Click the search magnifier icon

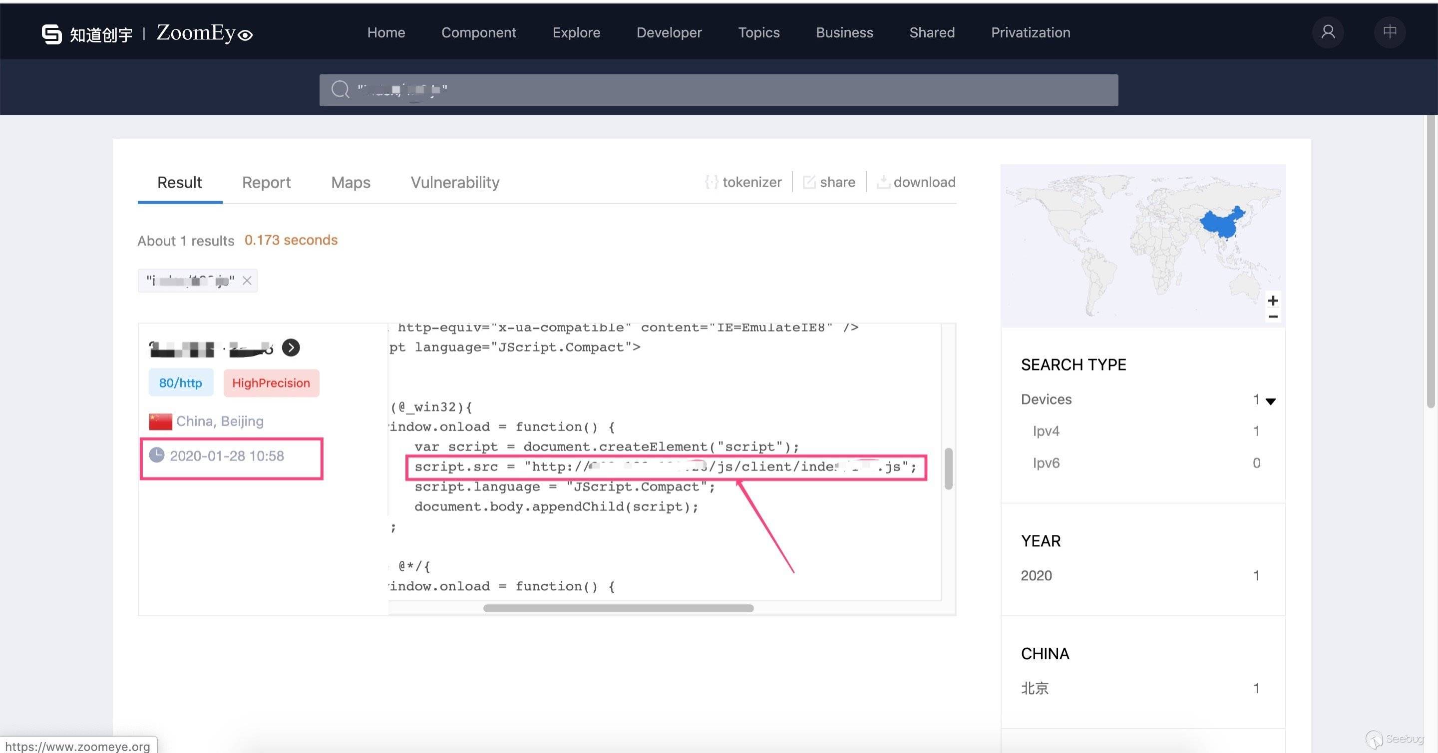[x=340, y=88]
